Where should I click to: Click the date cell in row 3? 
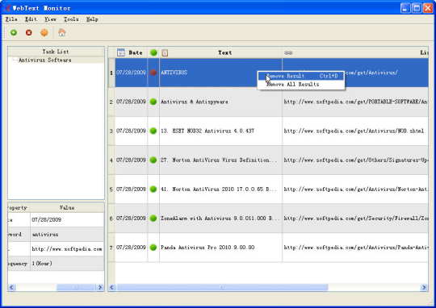point(131,131)
